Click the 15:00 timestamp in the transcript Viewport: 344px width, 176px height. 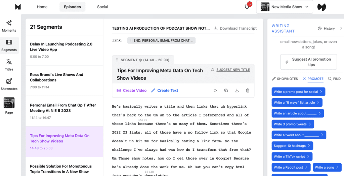(x=142, y=120)
